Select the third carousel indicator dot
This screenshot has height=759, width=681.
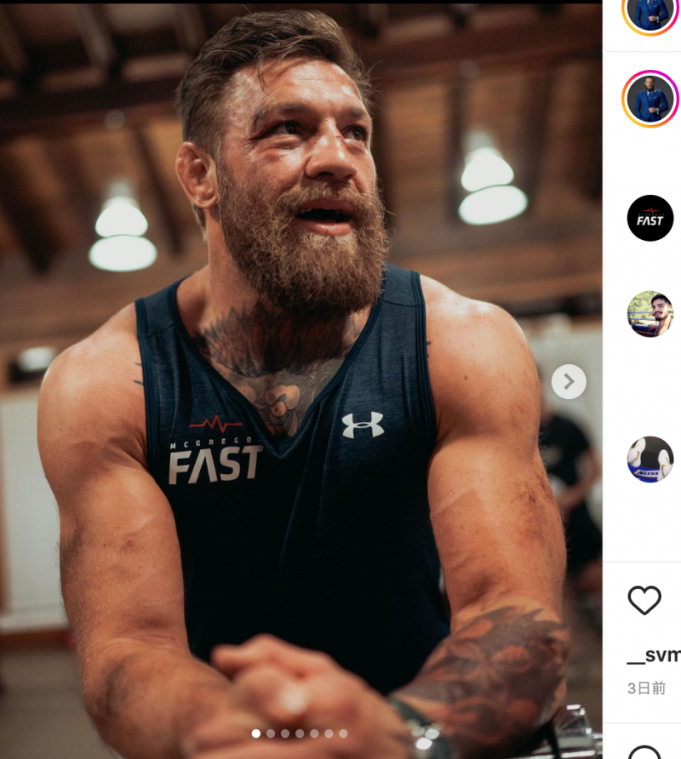point(285,733)
